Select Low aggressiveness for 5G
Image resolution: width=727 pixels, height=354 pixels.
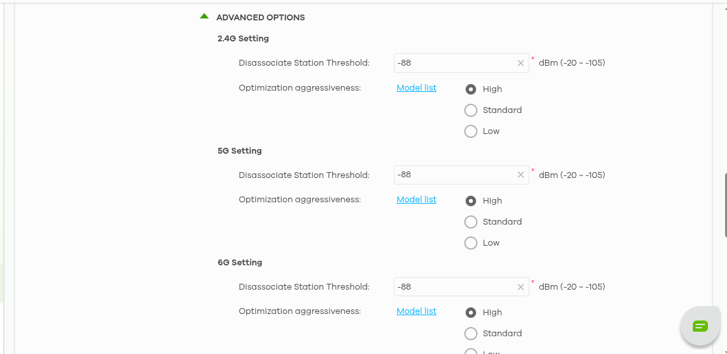tap(470, 243)
